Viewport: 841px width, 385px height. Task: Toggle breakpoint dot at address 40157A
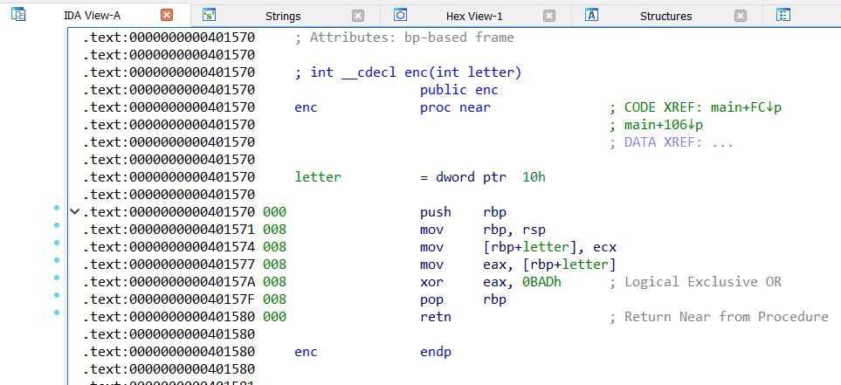point(57,278)
